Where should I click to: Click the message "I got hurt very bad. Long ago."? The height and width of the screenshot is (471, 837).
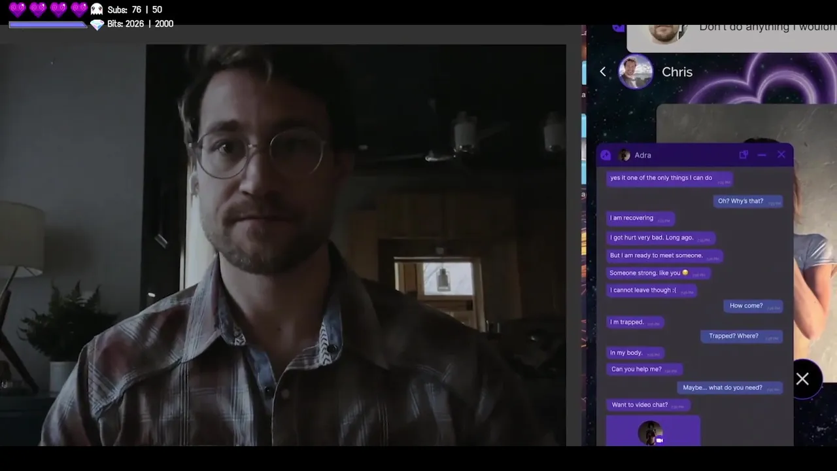coord(660,237)
